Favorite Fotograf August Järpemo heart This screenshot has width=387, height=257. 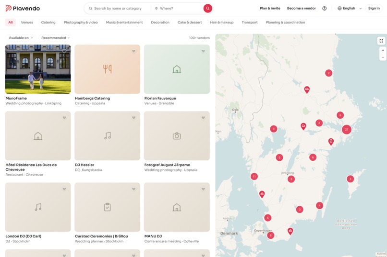(x=203, y=118)
